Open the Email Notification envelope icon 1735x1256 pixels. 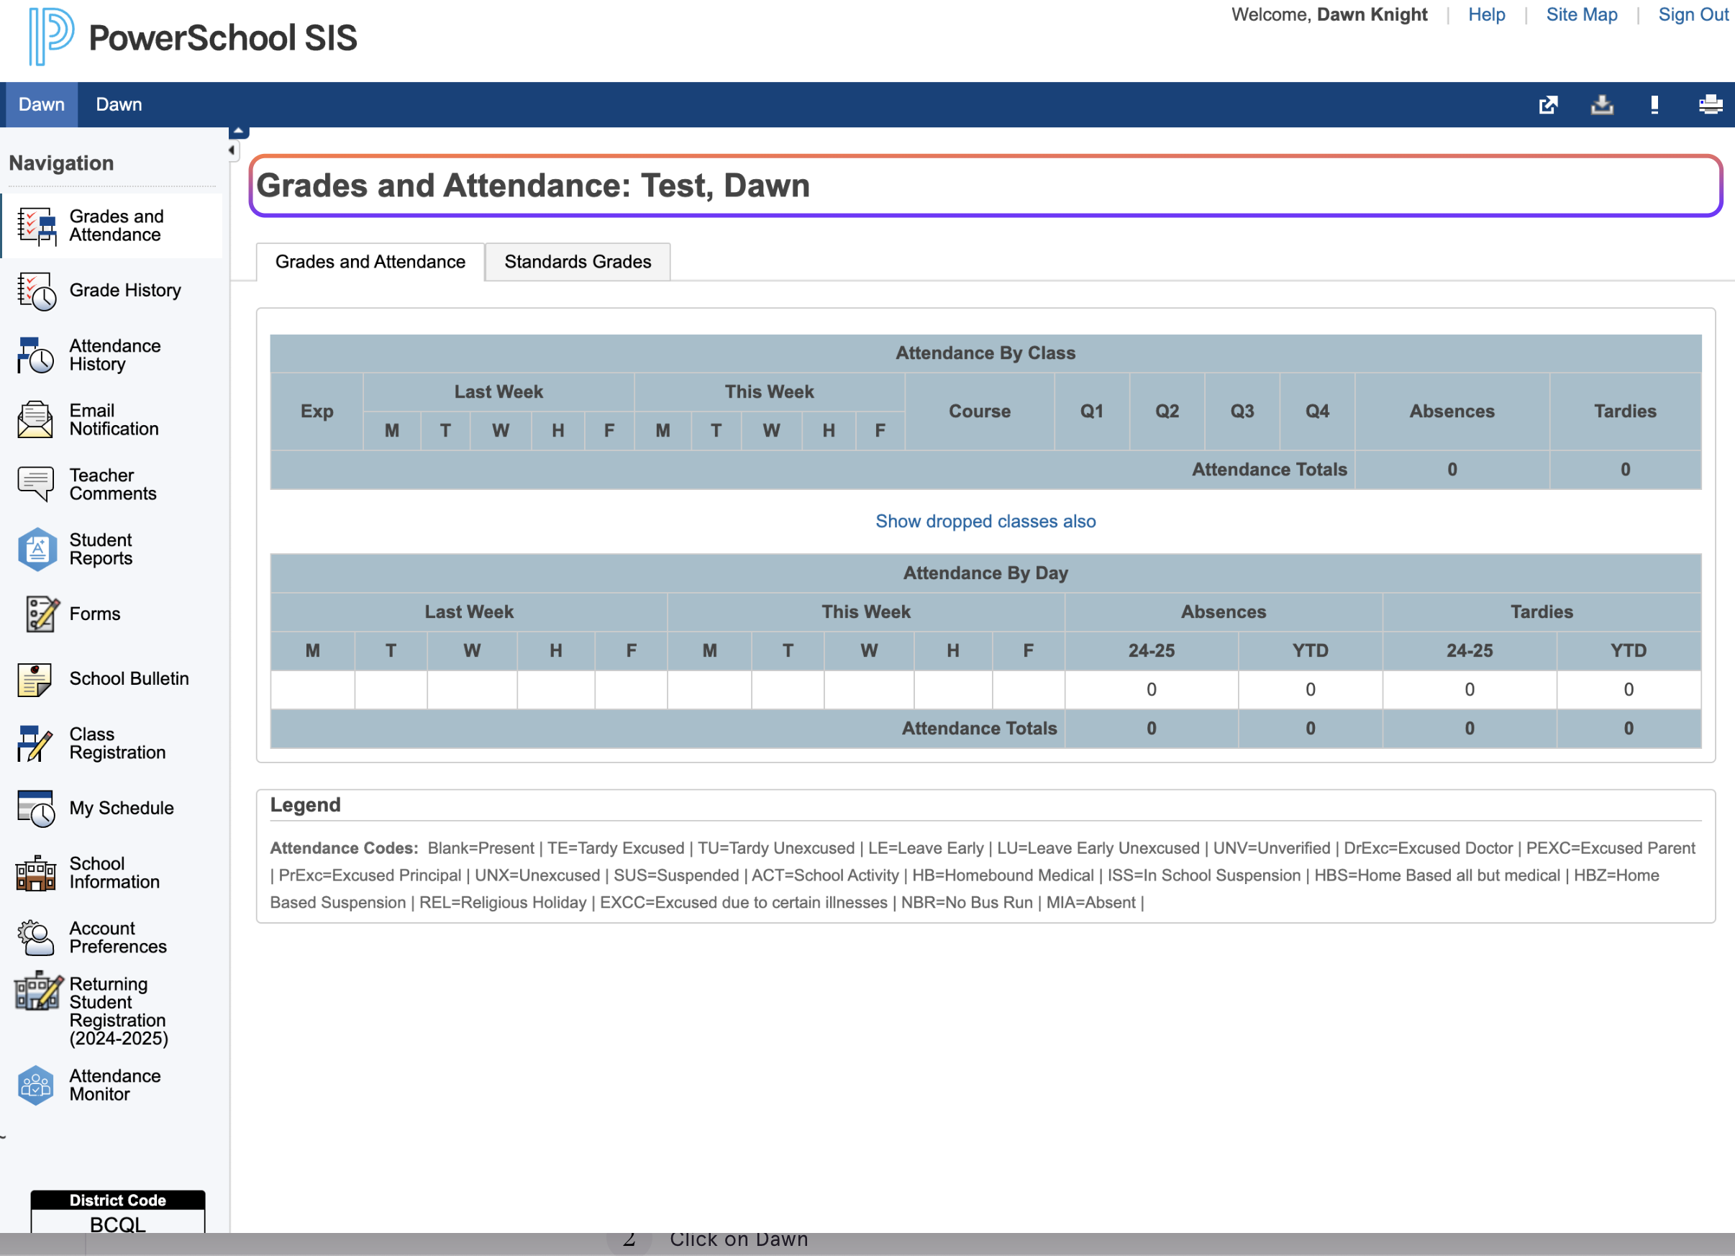coord(36,420)
